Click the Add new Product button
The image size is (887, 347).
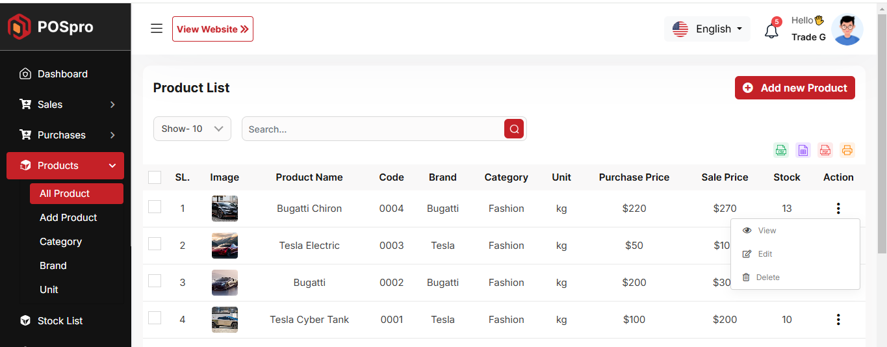(795, 88)
